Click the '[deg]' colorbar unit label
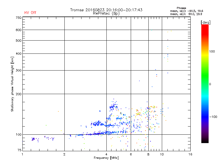The image size is (224, 168). pyautogui.click(x=206, y=22)
